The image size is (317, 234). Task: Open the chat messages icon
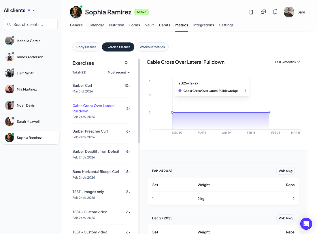(x=263, y=12)
